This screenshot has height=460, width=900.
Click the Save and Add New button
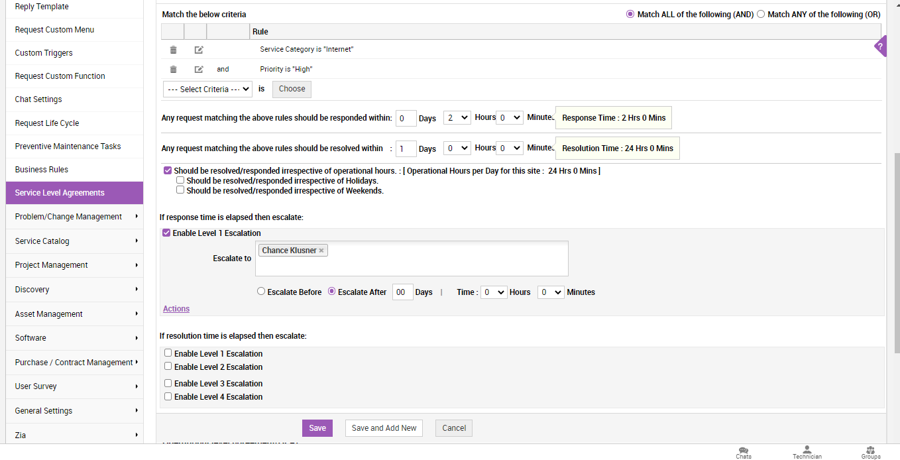[x=384, y=428]
